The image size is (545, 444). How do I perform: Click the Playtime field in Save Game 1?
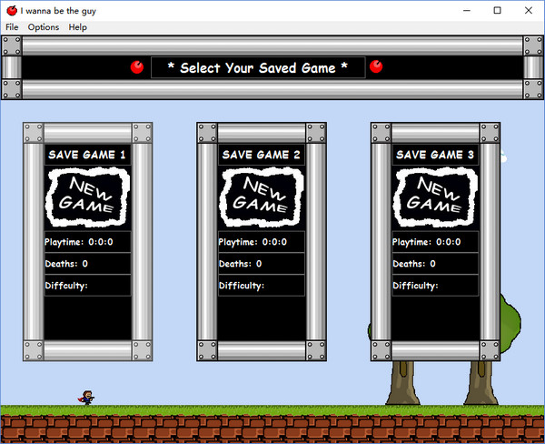click(87, 242)
